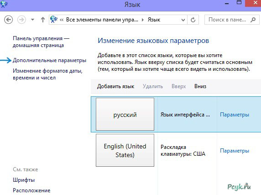Open the Расположение link
The image size is (261, 195).
[x=31, y=190]
